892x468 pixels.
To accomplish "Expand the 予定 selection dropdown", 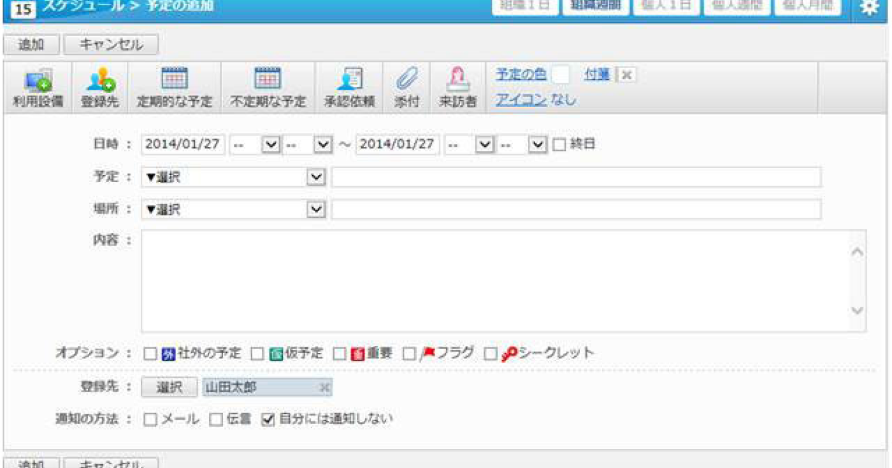I will click(x=234, y=177).
